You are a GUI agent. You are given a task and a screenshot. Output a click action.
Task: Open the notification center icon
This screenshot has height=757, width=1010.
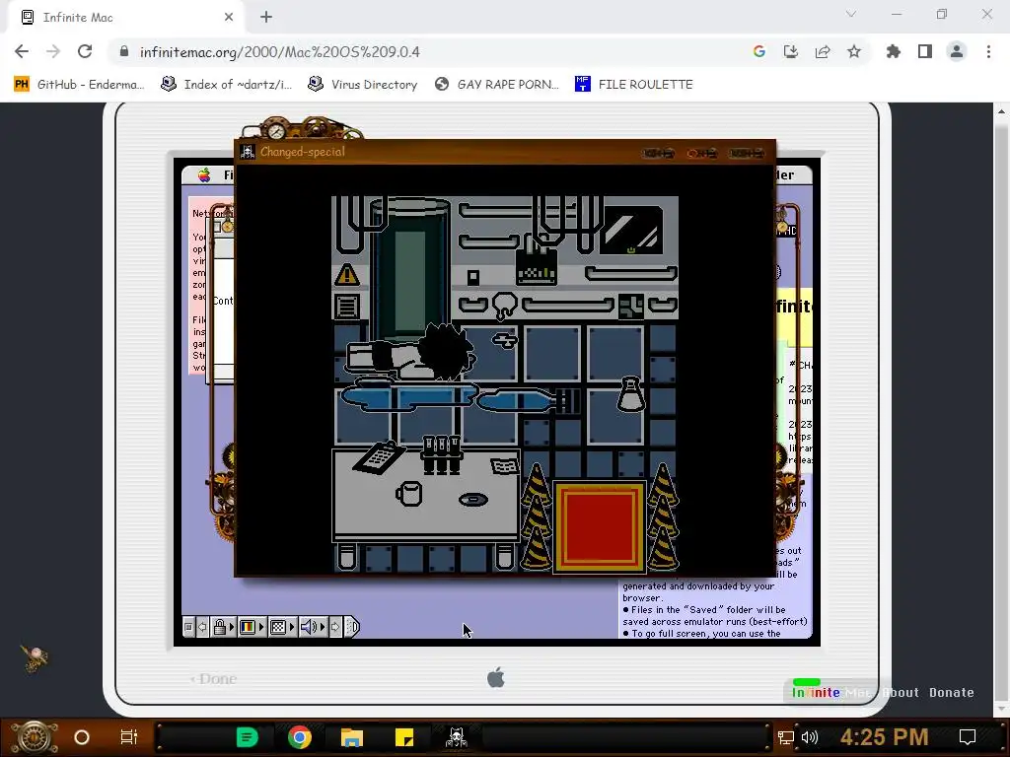pyautogui.click(x=968, y=737)
